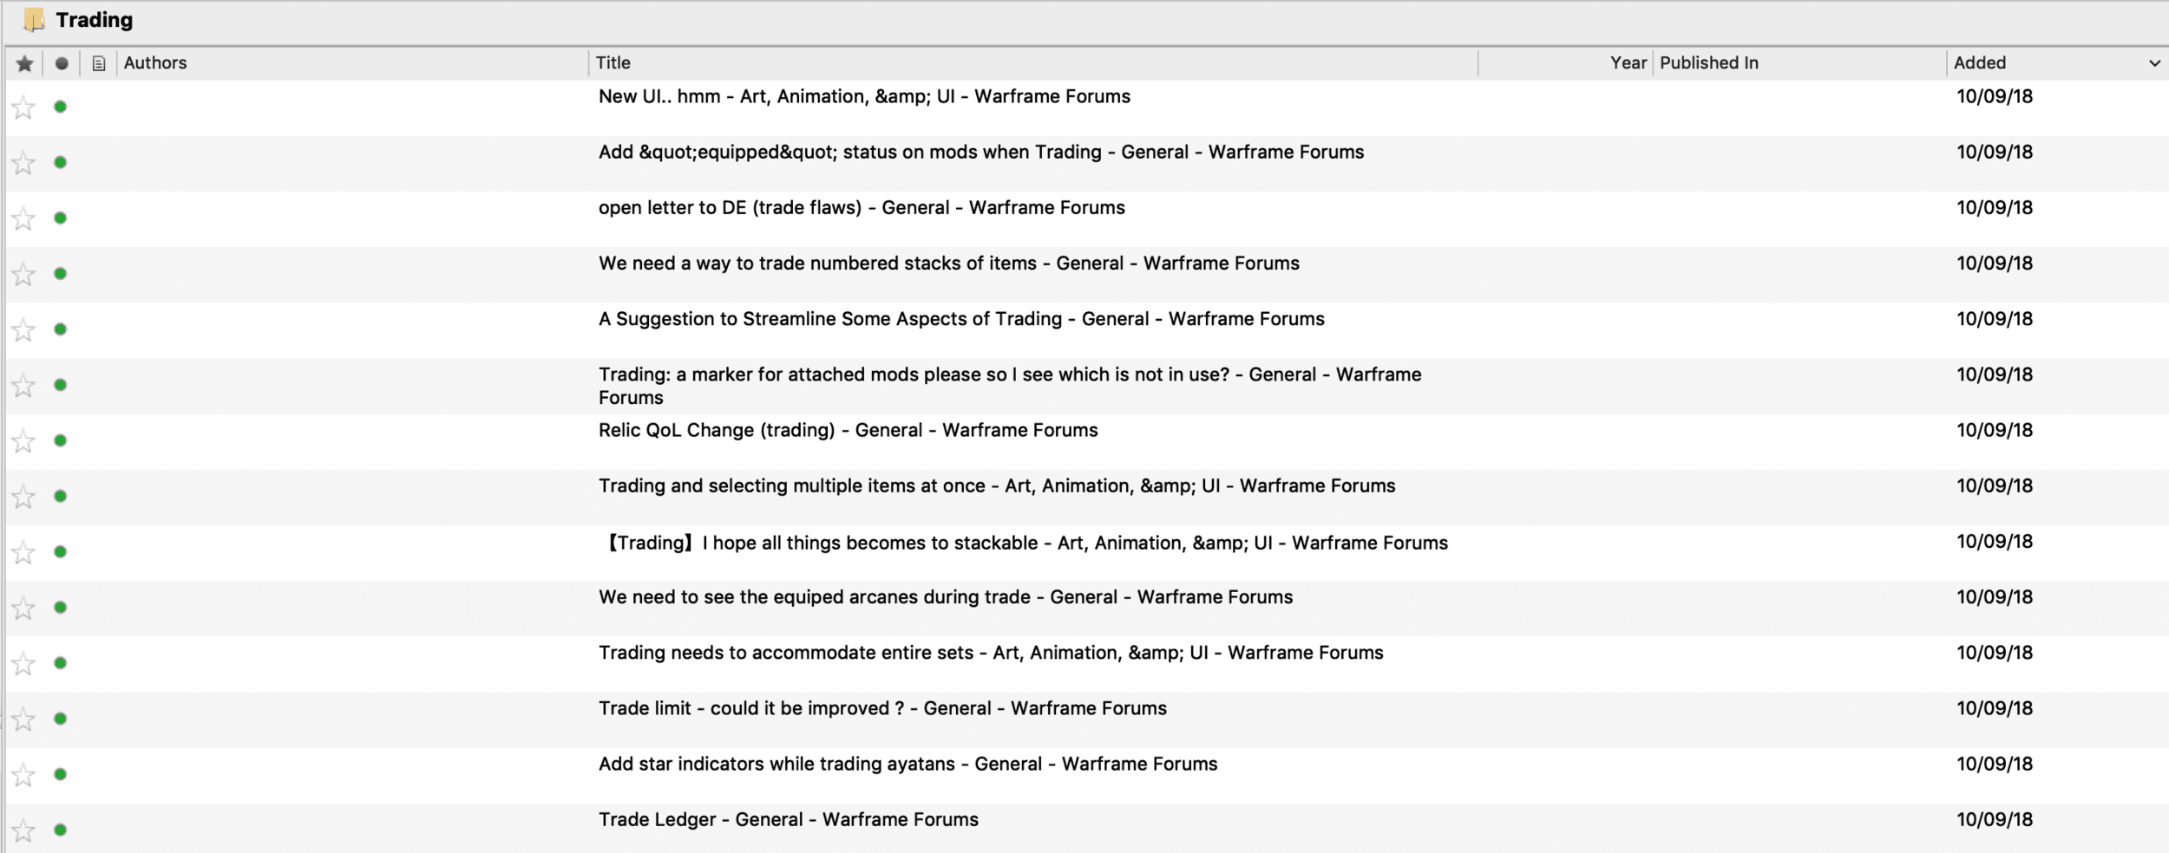Sort by read/unread dot column header

tap(62, 63)
